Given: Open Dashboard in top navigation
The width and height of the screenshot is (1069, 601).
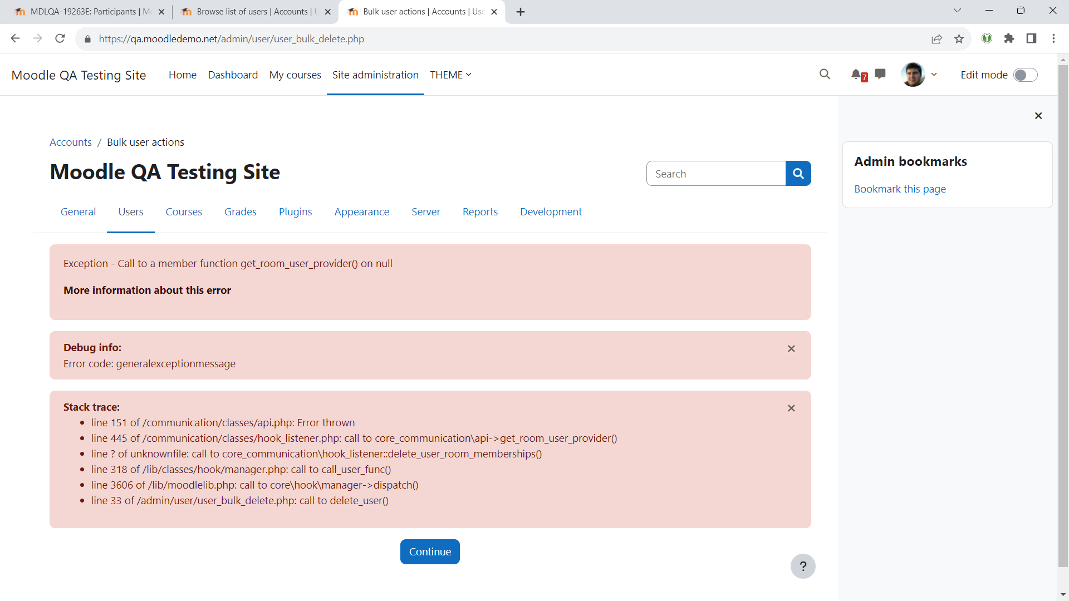Looking at the screenshot, I should (233, 75).
